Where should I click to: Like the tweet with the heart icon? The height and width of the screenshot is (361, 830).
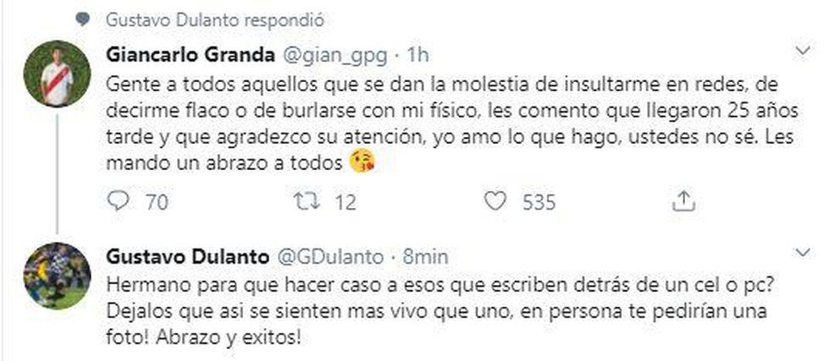498,201
